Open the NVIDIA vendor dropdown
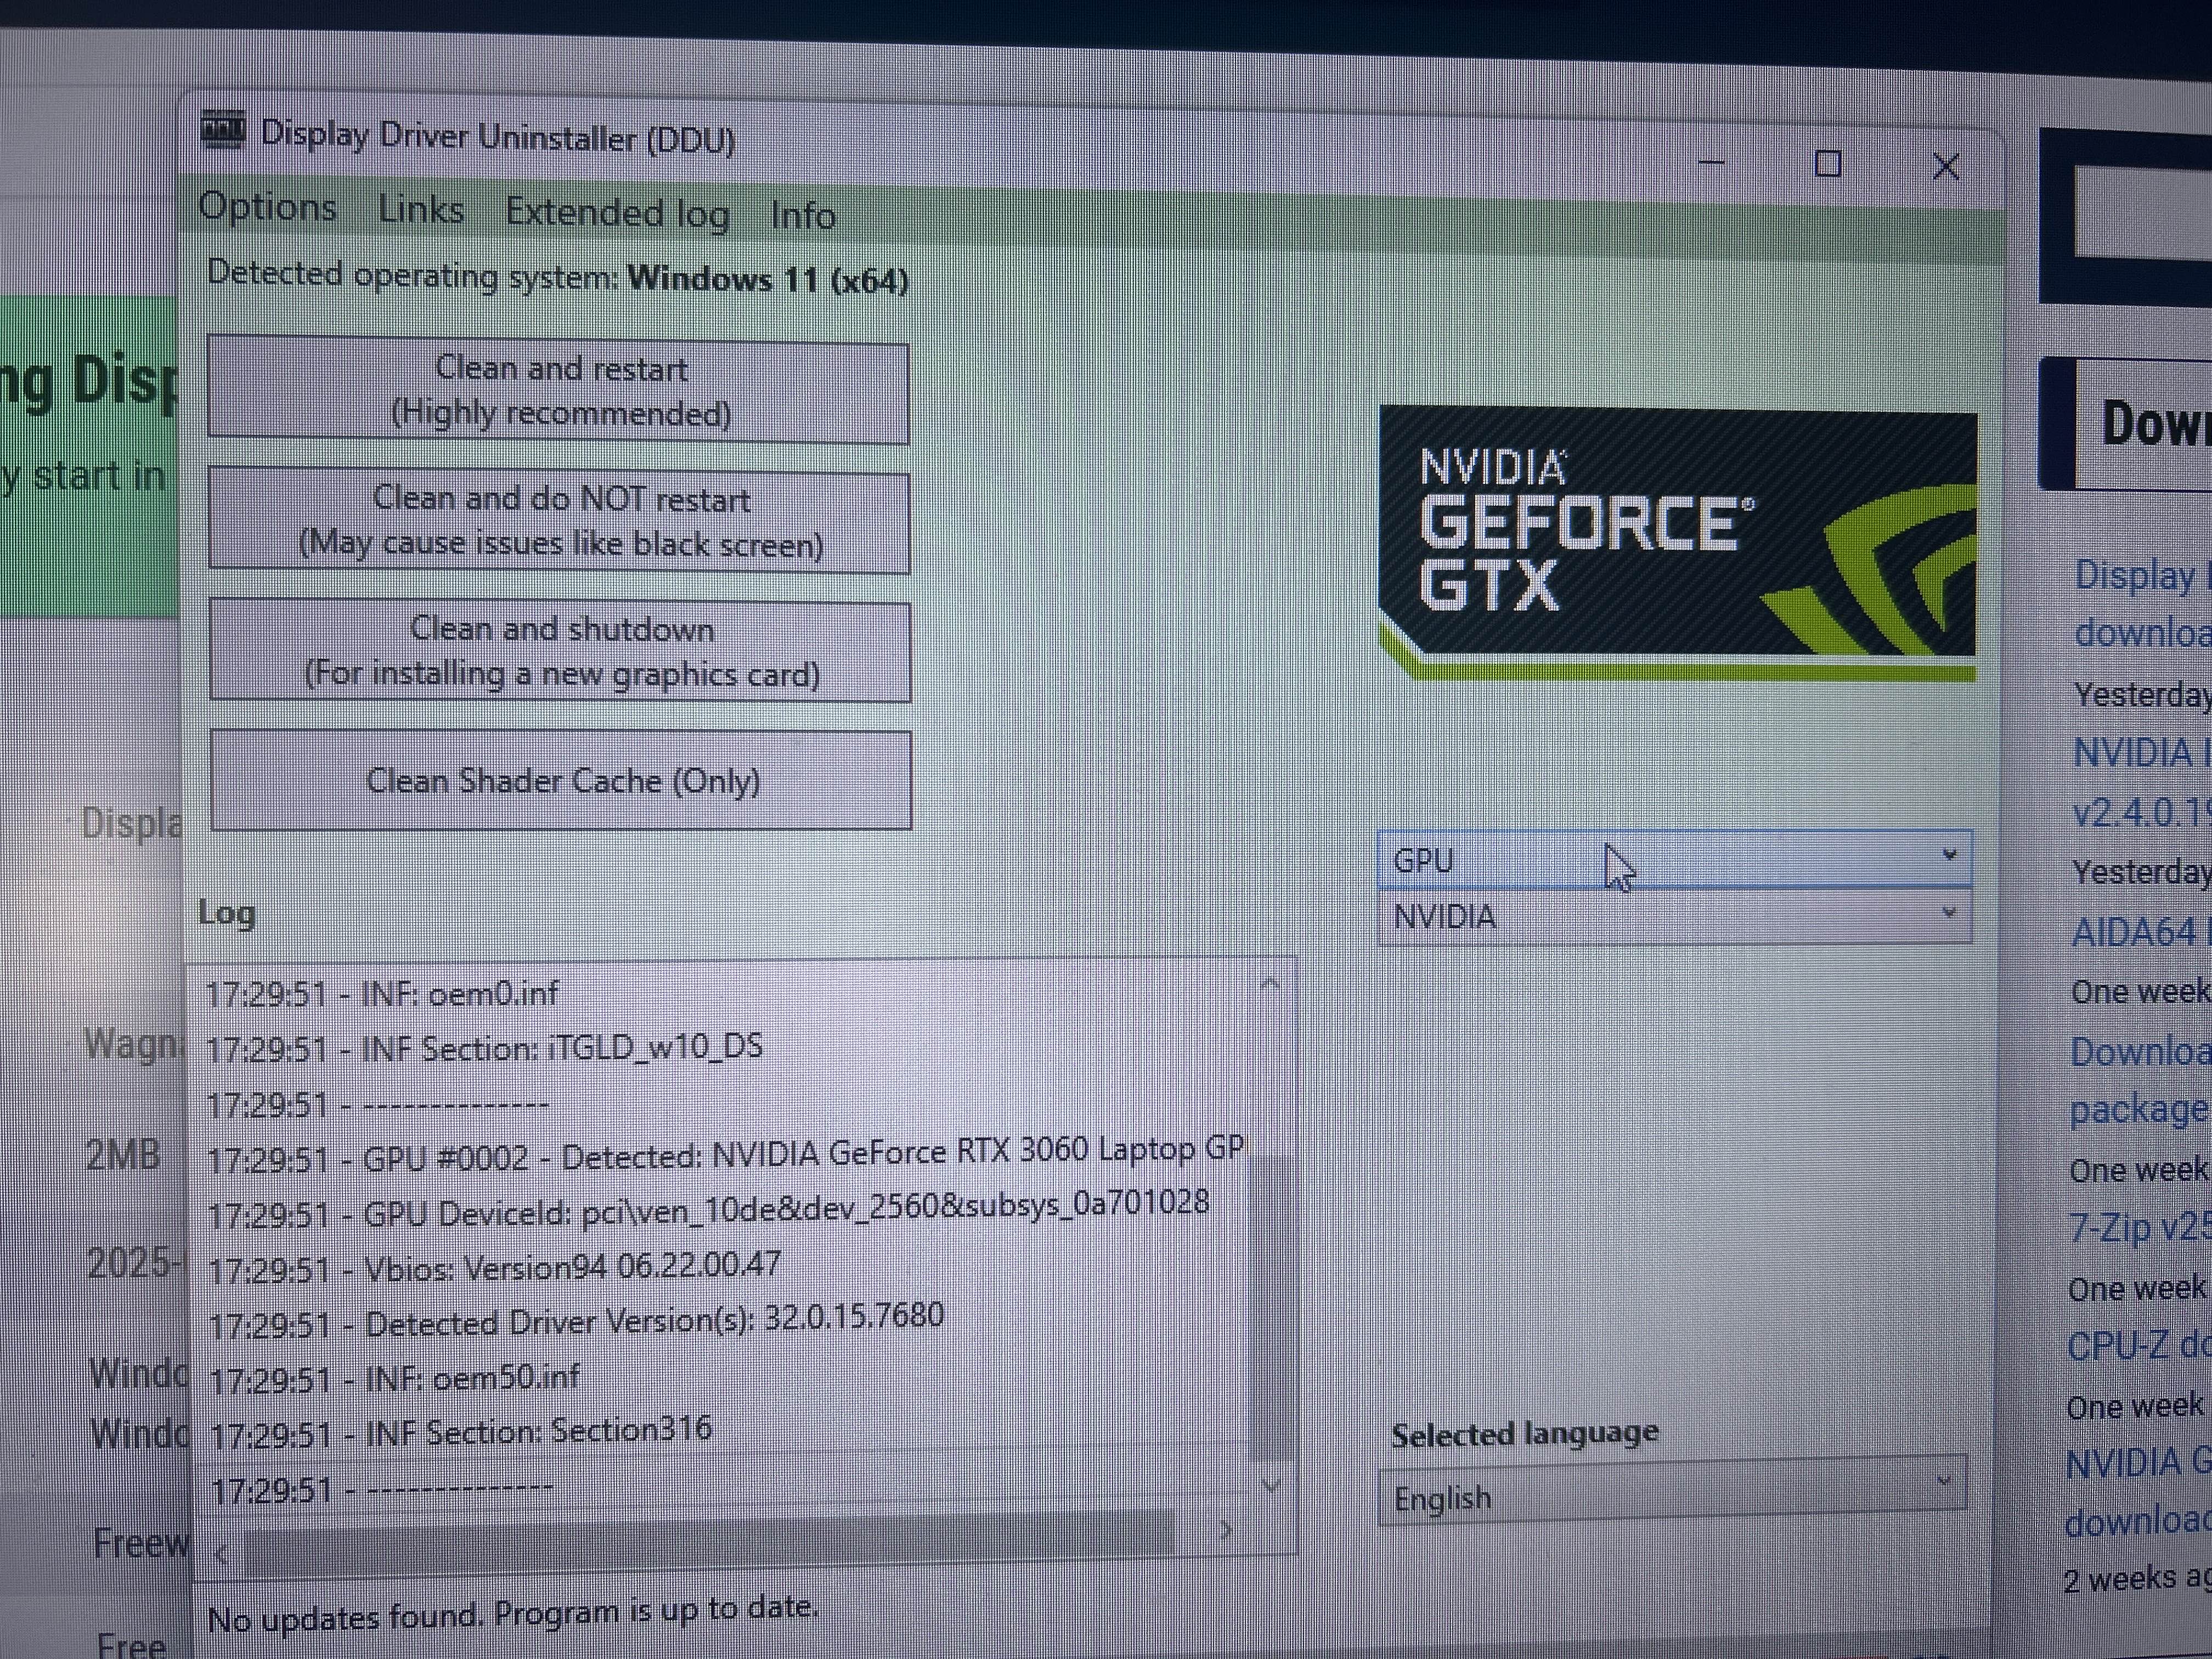Image resolution: width=2212 pixels, height=1659 pixels. click(x=1674, y=916)
